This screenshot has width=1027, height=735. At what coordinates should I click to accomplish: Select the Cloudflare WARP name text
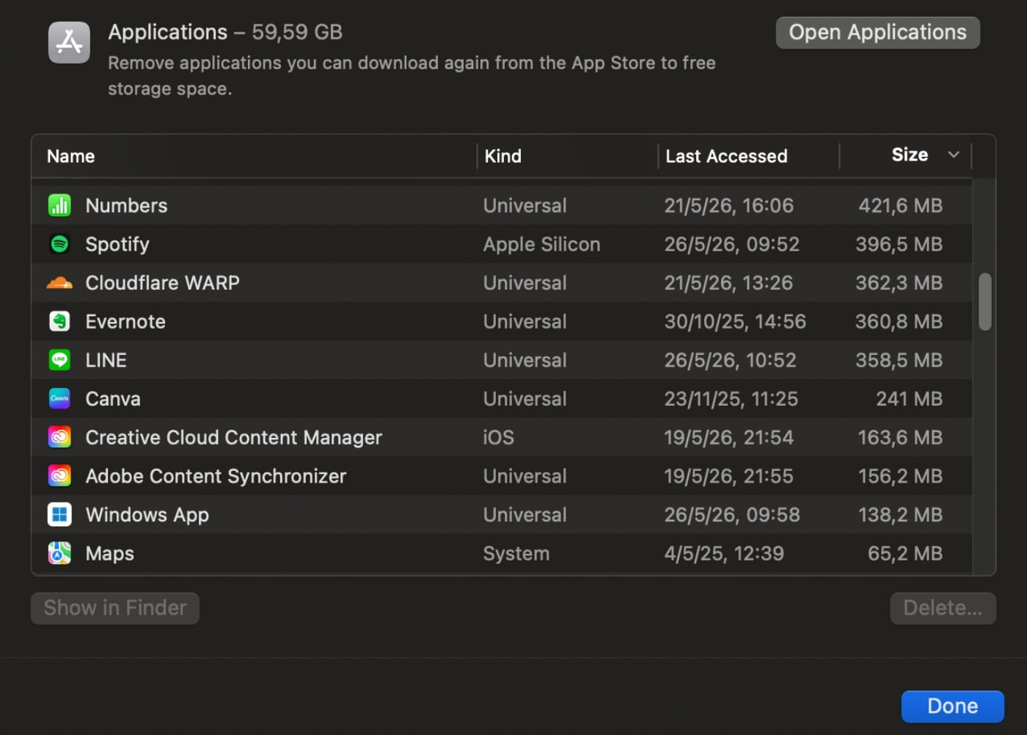[x=162, y=283]
